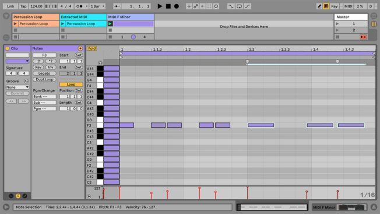Click the Tap tempo button
Screen dimensions: 380x214
pyautogui.click(x=23, y=6)
